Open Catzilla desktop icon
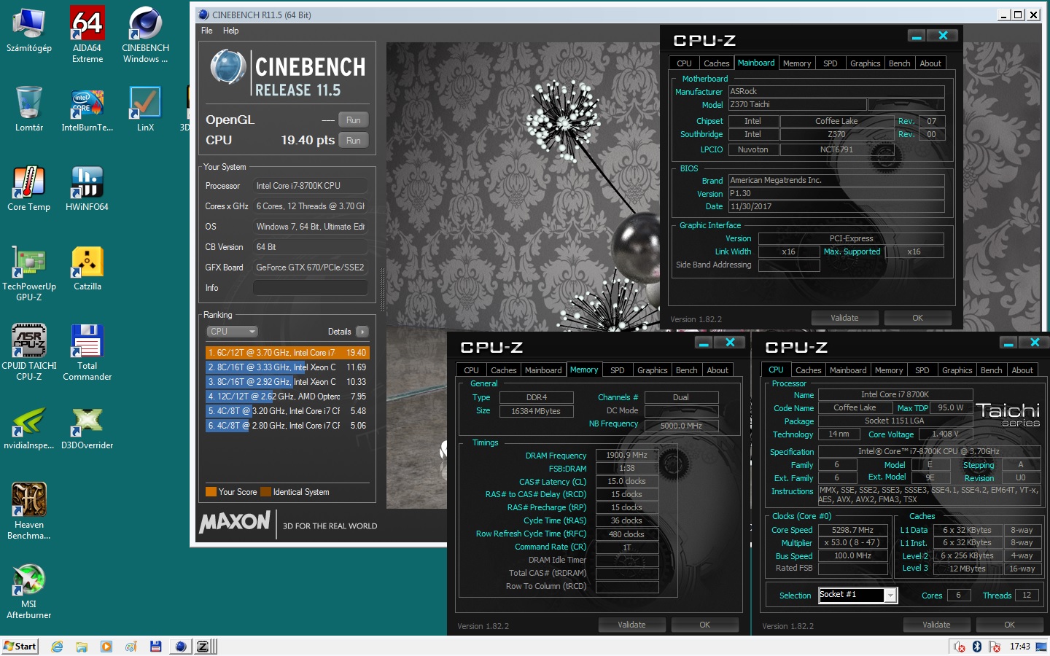The height and width of the screenshot is (656, 1050). (87, 268)
